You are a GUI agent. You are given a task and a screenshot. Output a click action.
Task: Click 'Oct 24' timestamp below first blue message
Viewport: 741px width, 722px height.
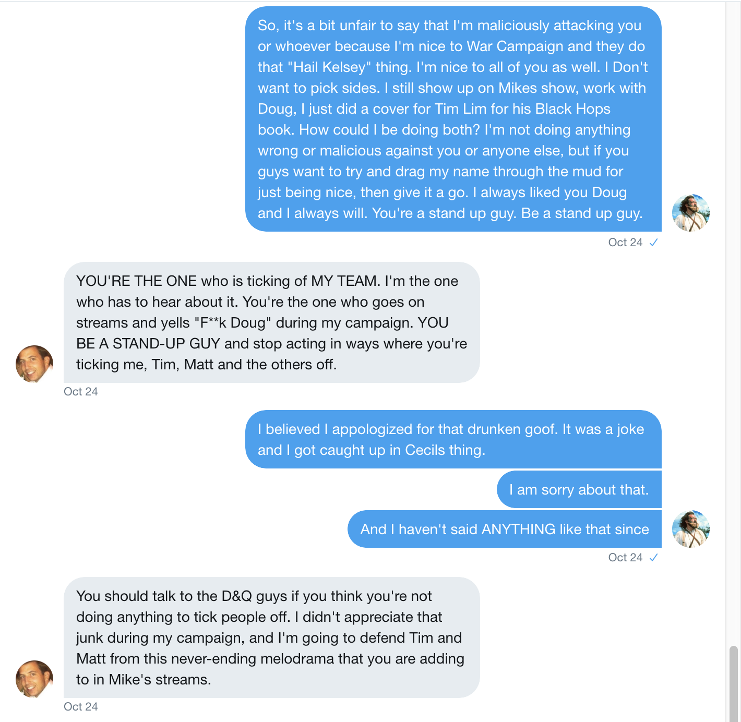pos(625,243)
